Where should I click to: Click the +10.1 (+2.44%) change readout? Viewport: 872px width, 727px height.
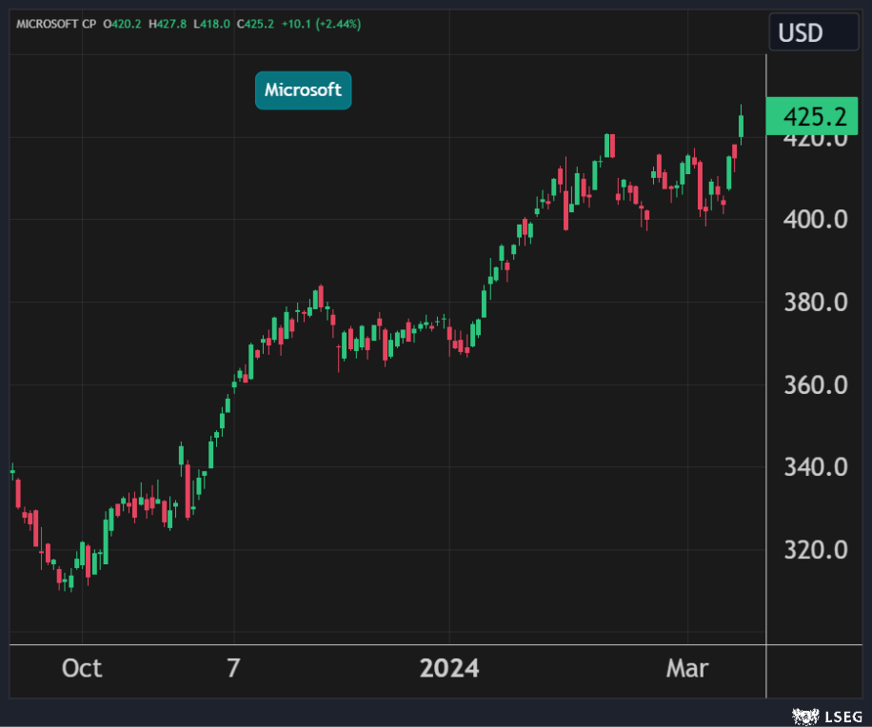321,23
